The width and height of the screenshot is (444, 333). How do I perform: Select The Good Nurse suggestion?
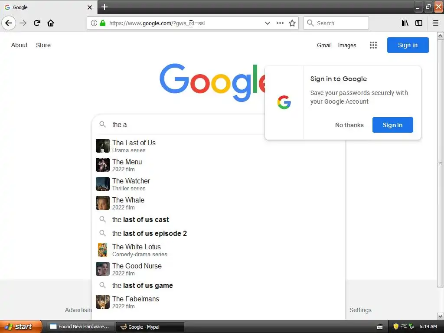(218, 269)
